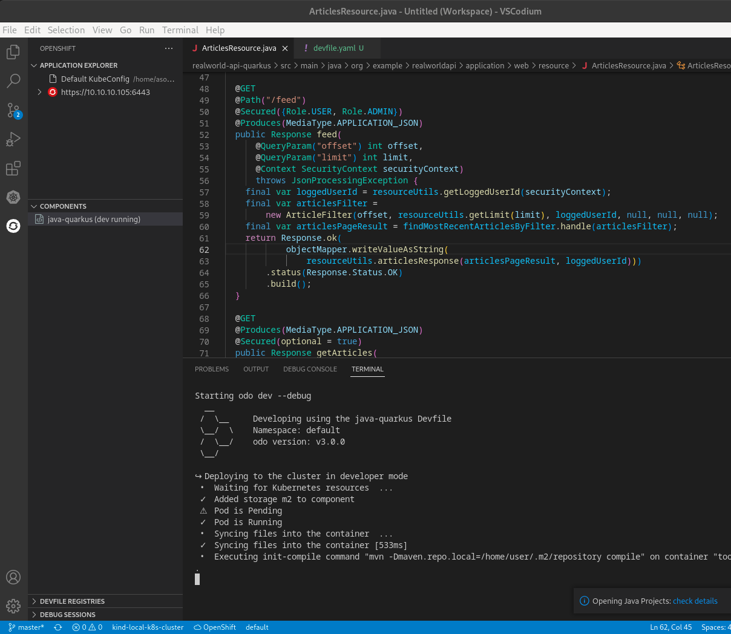Select java-quarkus component in Components list

pos(94,219)
